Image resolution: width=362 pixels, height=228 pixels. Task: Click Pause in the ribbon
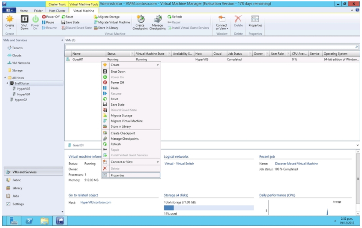point(48,22)
